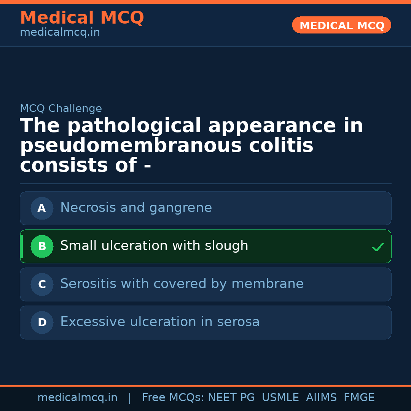Click the green letter B circle badge
The height and width of the screenshot is (411, 411).
point(42,246)
